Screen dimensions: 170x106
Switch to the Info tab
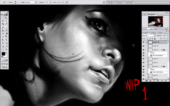[144, 15]
